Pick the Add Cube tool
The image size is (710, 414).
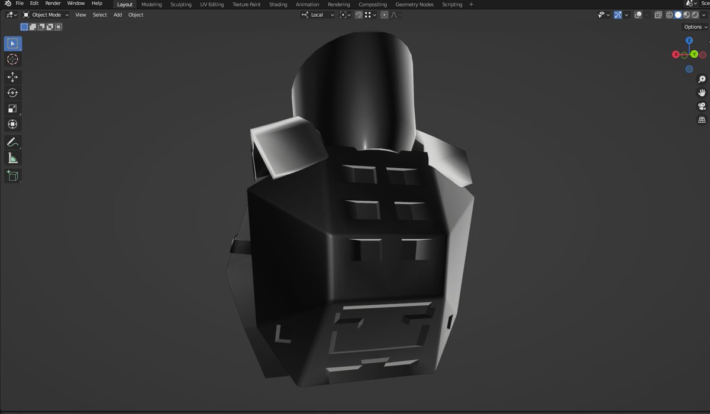[x=12, y=175]
